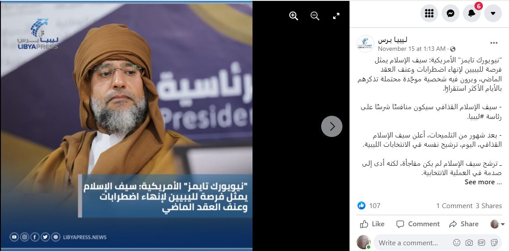
Task: Open account dropdown arrow
Action: point(493,13)
